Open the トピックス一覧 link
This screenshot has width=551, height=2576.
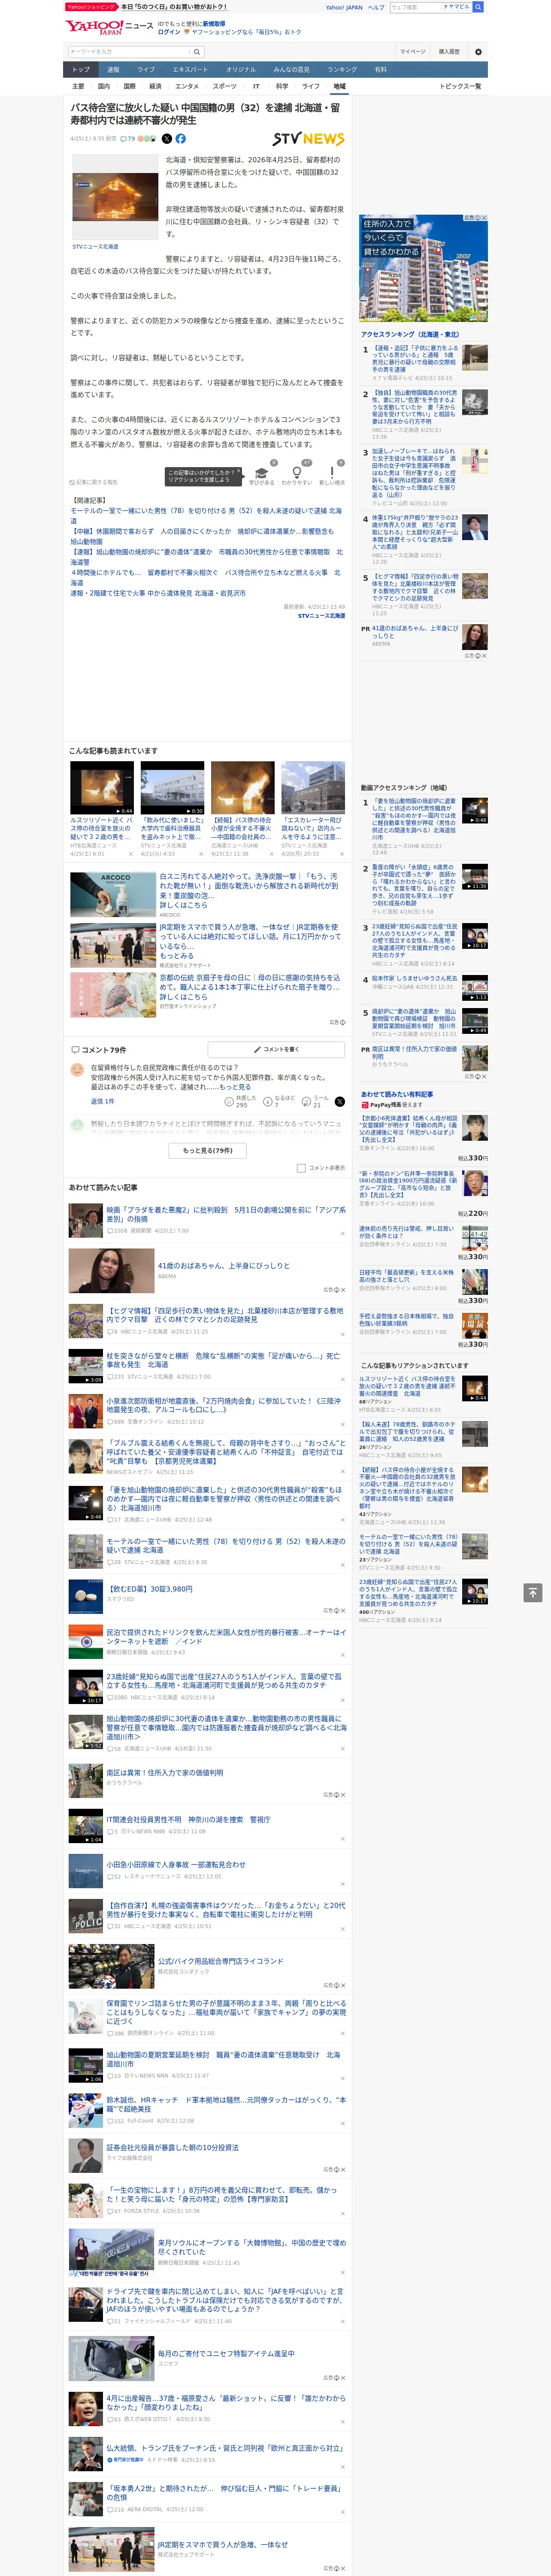tap(460, 86)
